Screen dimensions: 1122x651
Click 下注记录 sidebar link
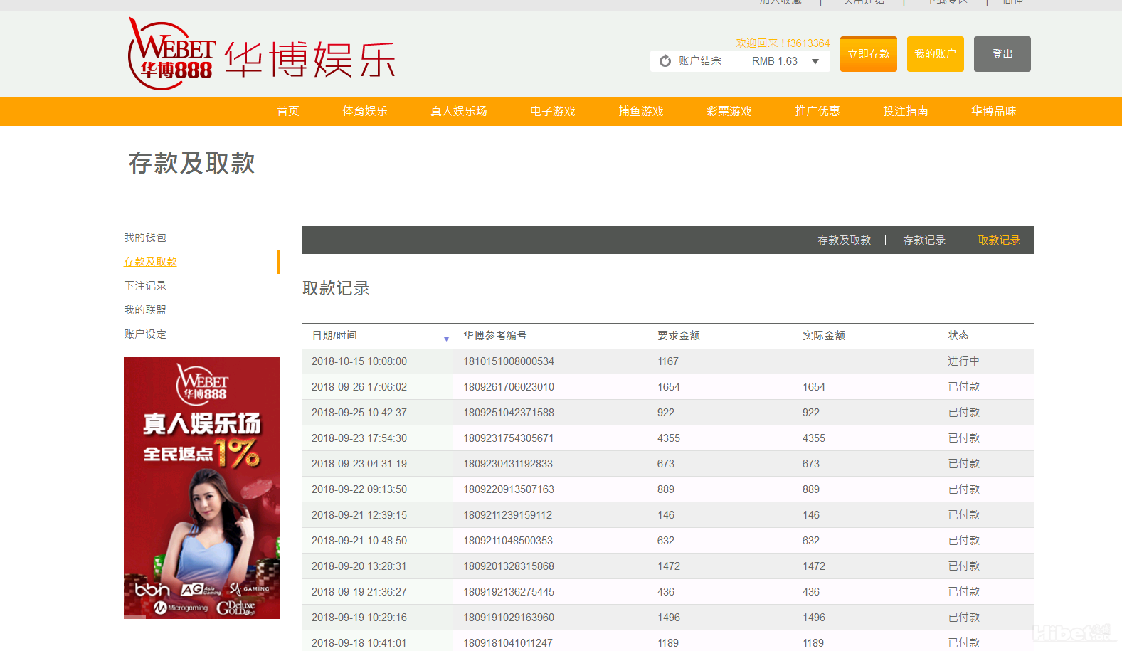145,286
